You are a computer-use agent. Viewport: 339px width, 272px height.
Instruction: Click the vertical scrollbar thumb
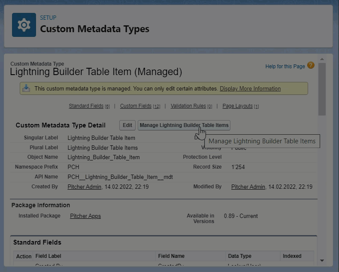pyautogui.click(x=322, y=89)
